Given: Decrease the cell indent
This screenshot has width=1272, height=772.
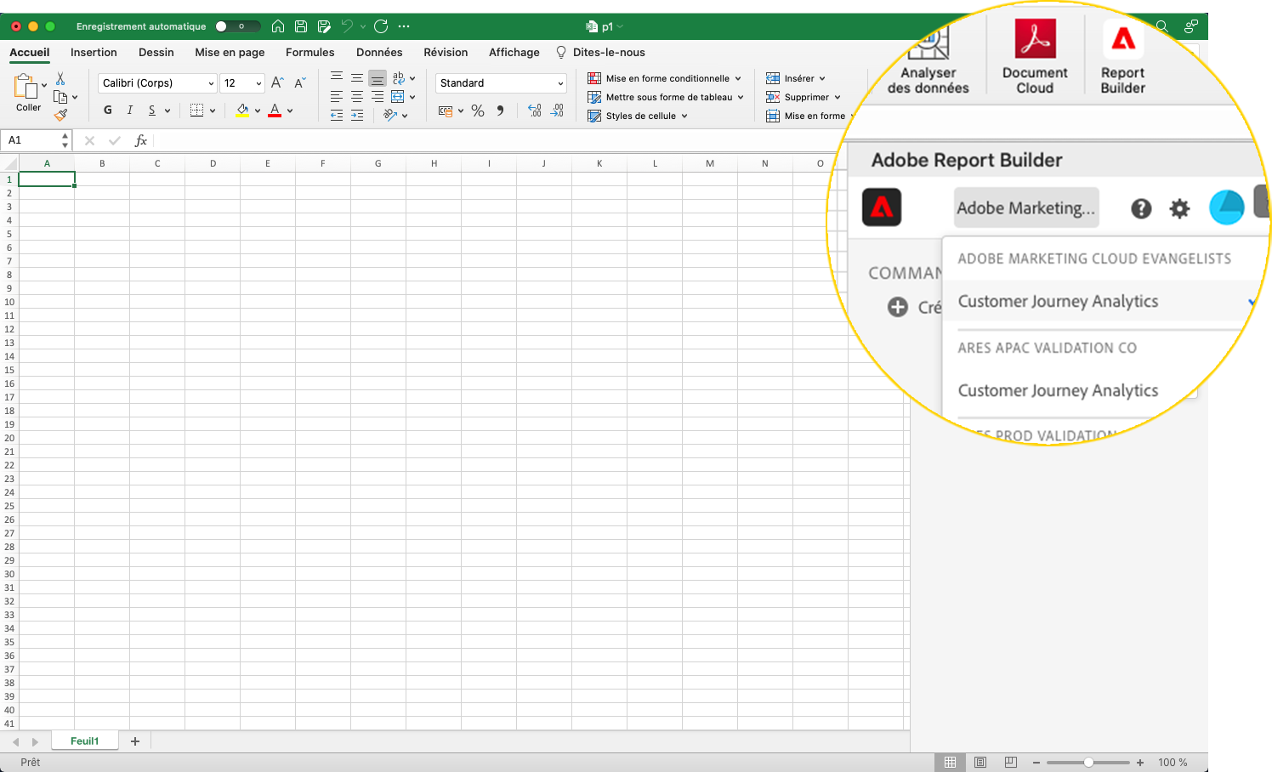Looking at the screenshot, I should point(337,116).
